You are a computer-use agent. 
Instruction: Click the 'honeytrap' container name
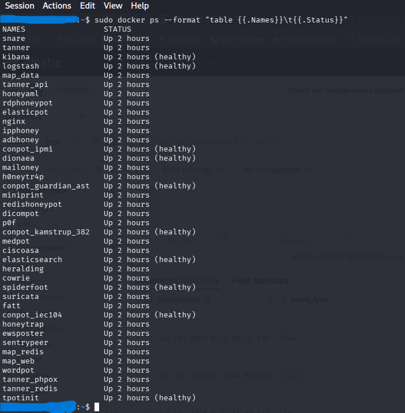coord(23,324)
